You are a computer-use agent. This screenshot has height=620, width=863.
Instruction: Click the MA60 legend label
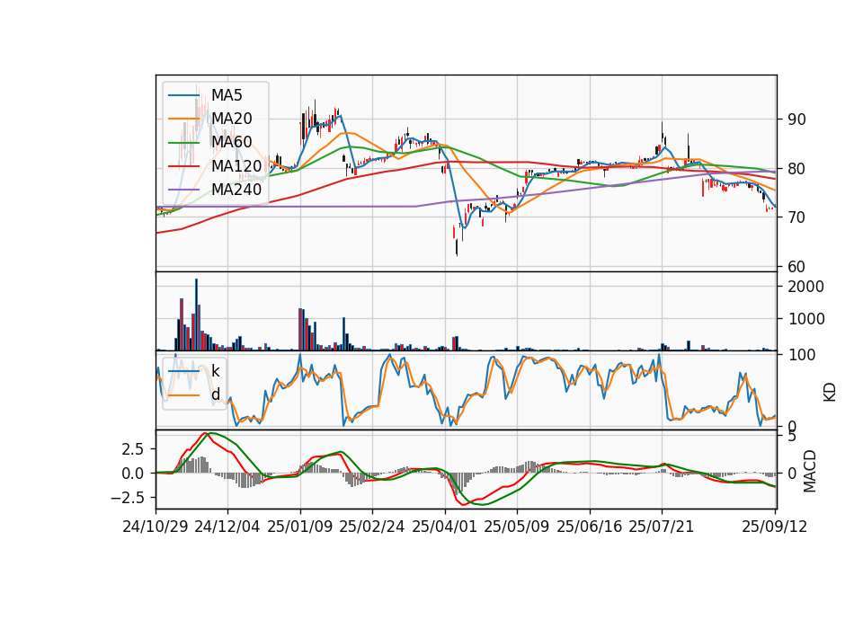point(231,142)
